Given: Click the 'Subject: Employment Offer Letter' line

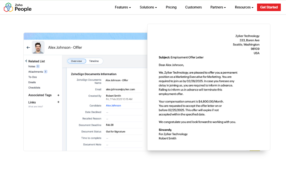Looking at the screenshot, I should coord(181,57).
